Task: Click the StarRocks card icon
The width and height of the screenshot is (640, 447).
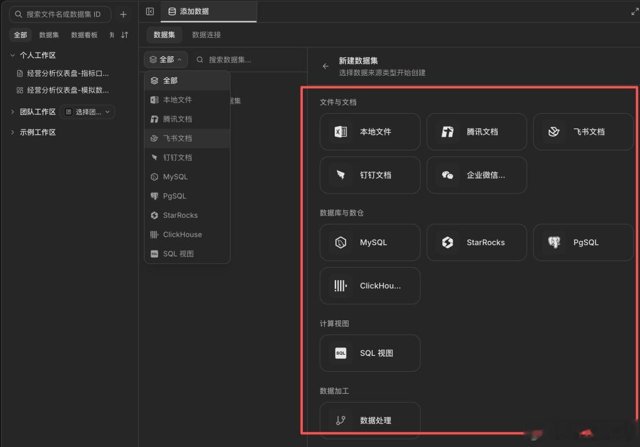Action: pos(447,242)
